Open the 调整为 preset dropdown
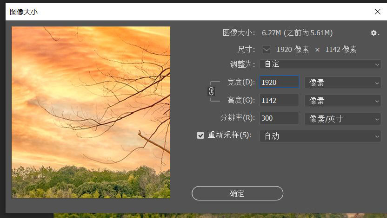Viewport: 387px width, 218px height. pos(320,64)
